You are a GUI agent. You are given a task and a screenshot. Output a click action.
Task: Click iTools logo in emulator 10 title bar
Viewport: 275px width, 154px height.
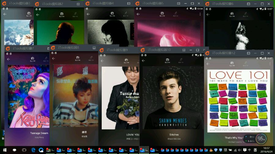[143, 50]
